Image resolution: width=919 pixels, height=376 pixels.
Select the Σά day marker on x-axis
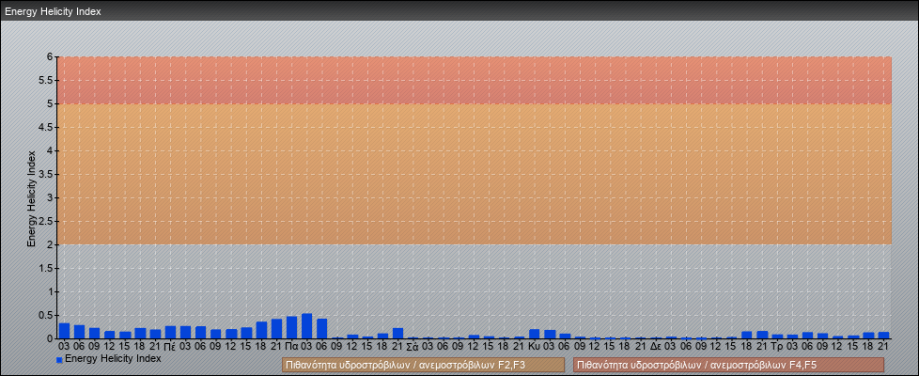click(413, 346)
